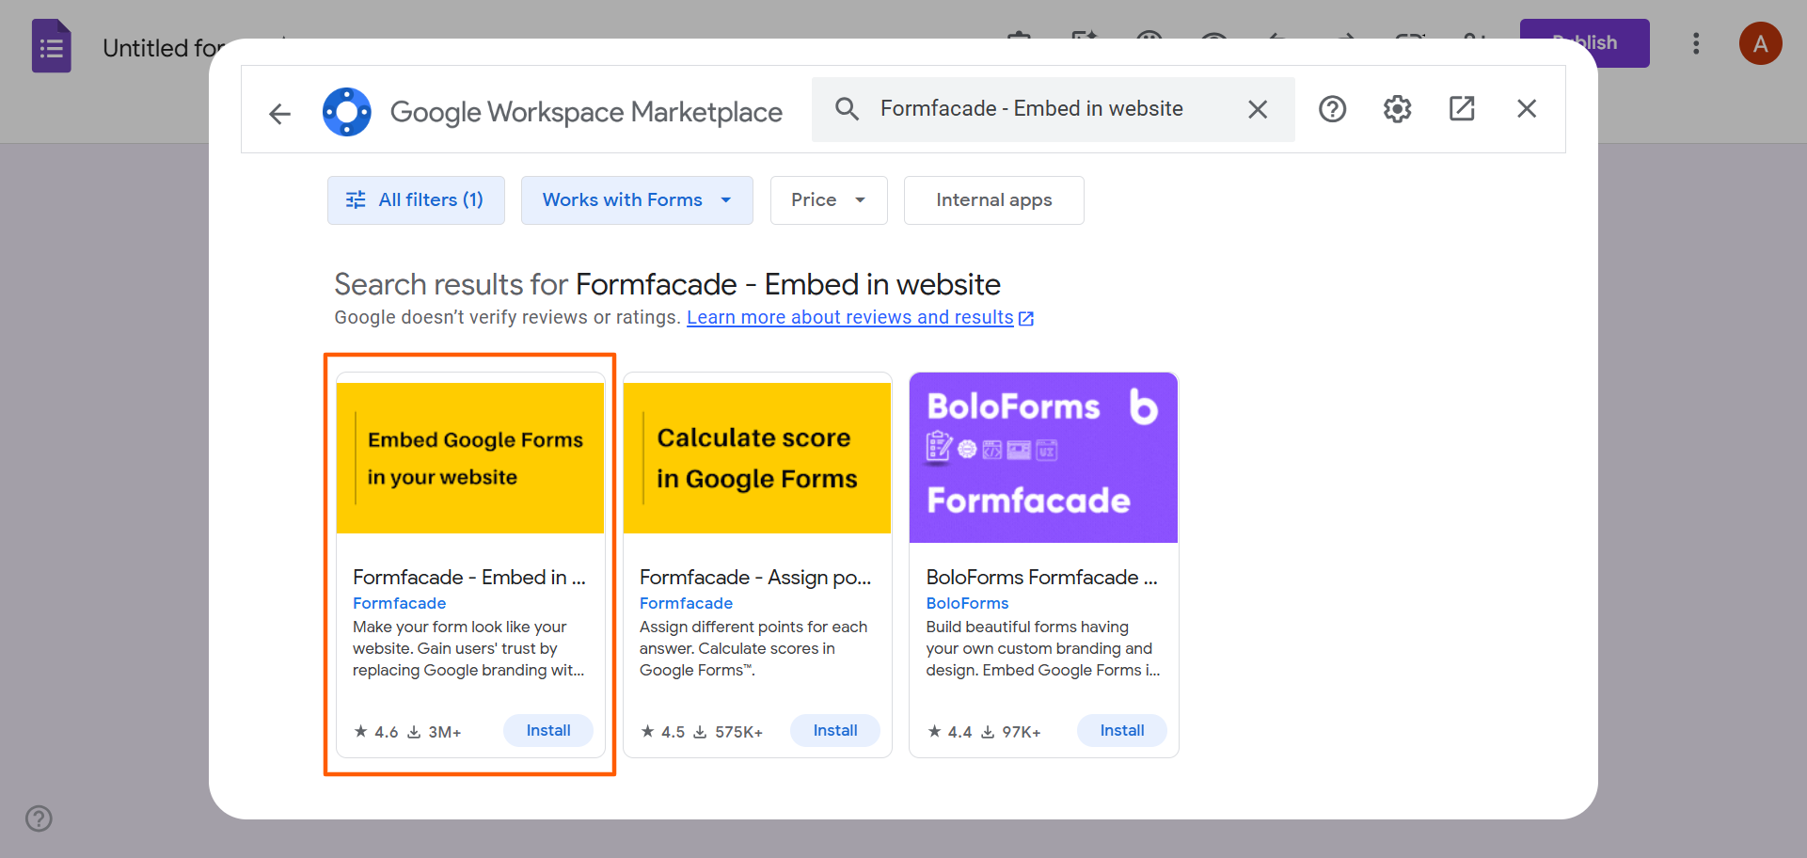
Task: Open the All filters panel
Action: pos(416,199)
